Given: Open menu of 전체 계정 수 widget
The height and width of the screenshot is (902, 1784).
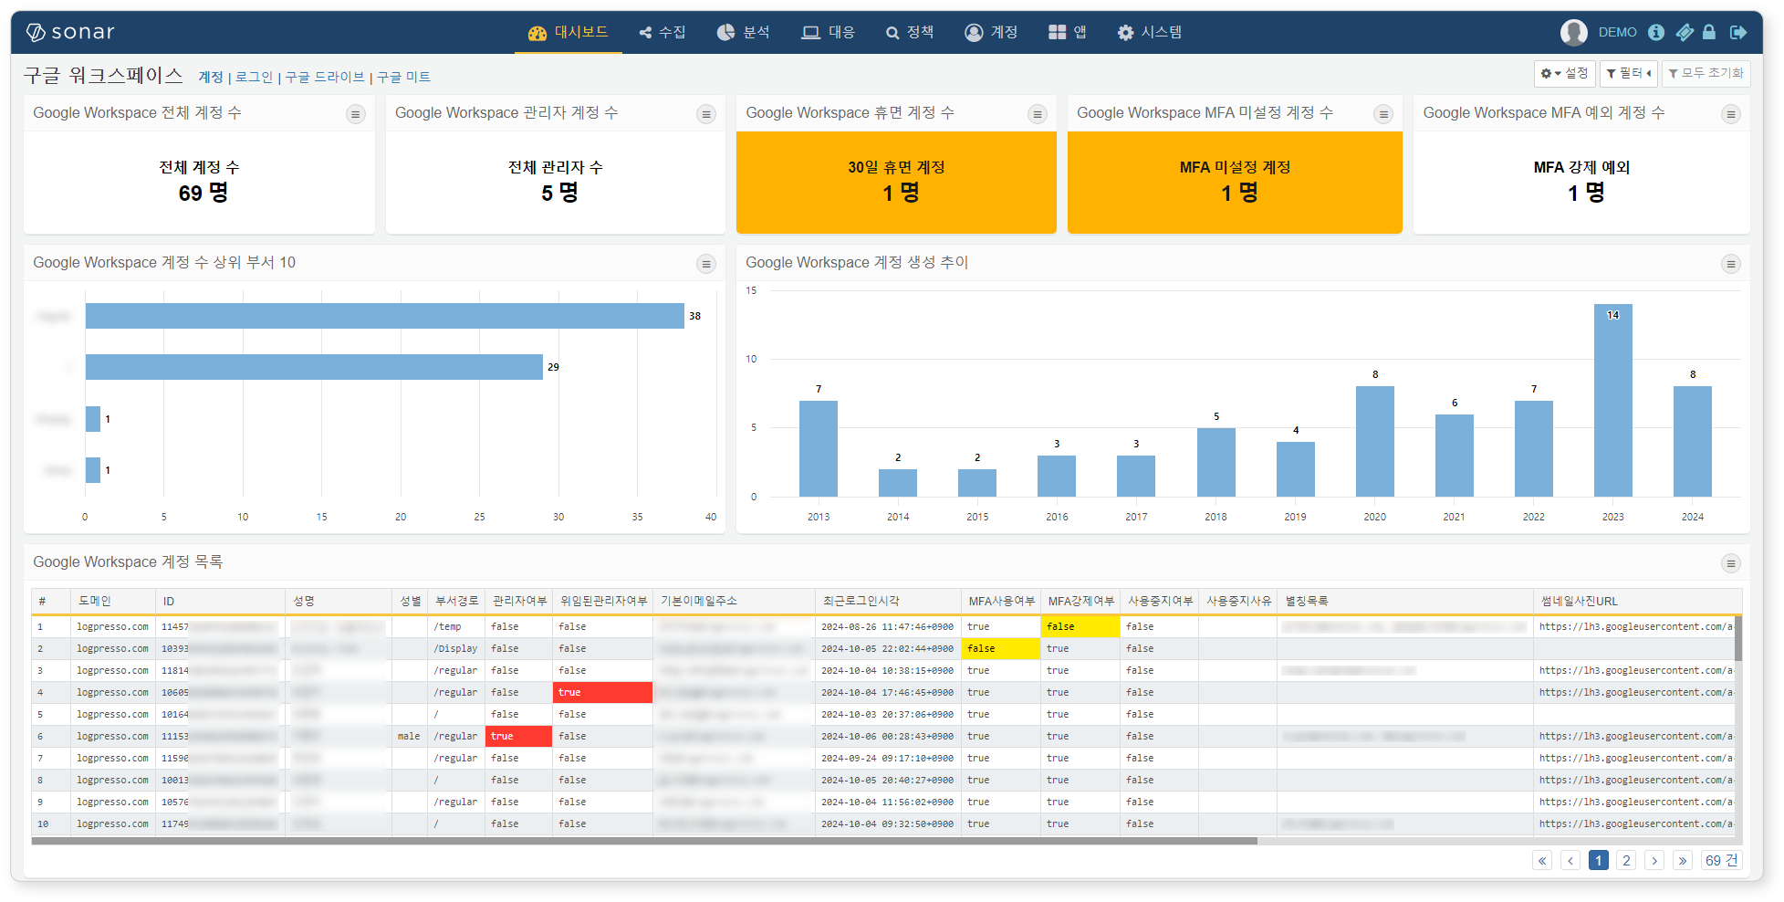Looking at the screenshot, I should tap(356, 114).
